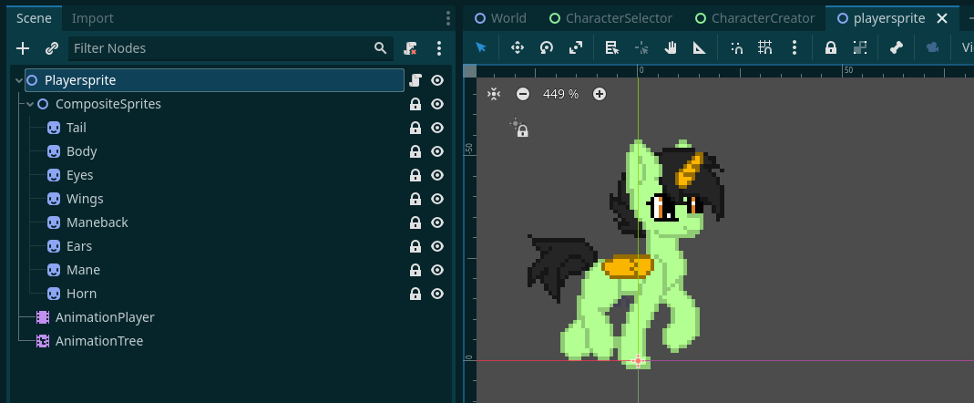Screen dimensions: 974x403
Task: Center the viewport view
Action: click(494, 94)
